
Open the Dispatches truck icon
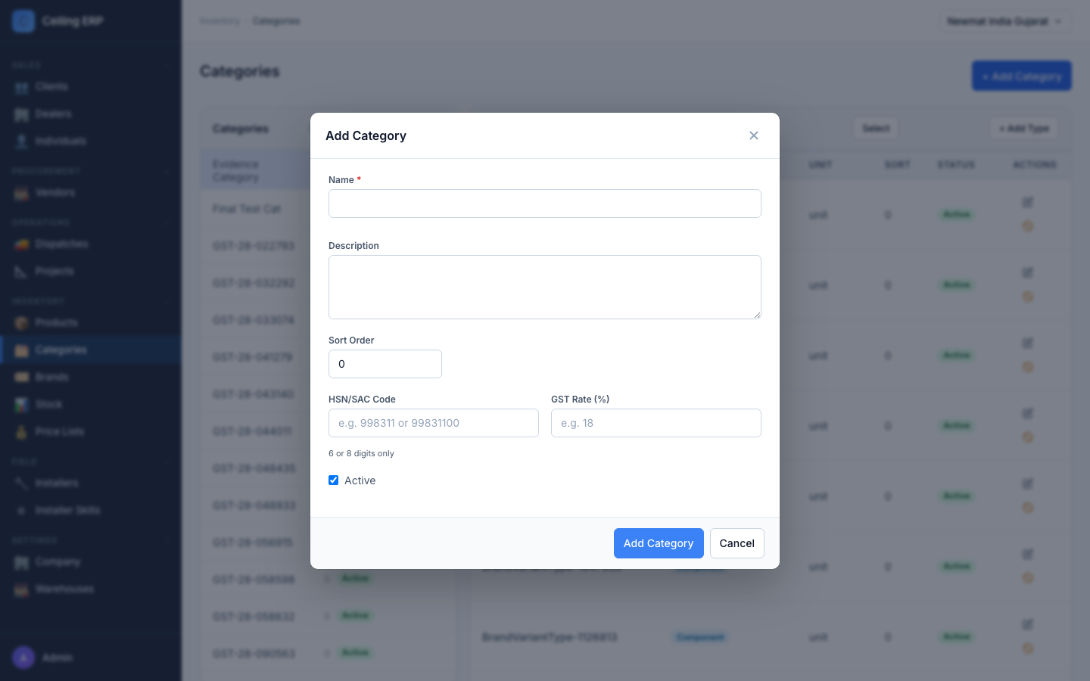click(21, 244)
